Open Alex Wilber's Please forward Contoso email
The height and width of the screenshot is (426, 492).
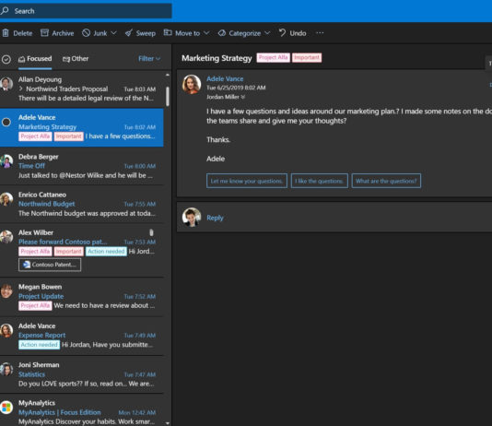(x=82, y=250)
